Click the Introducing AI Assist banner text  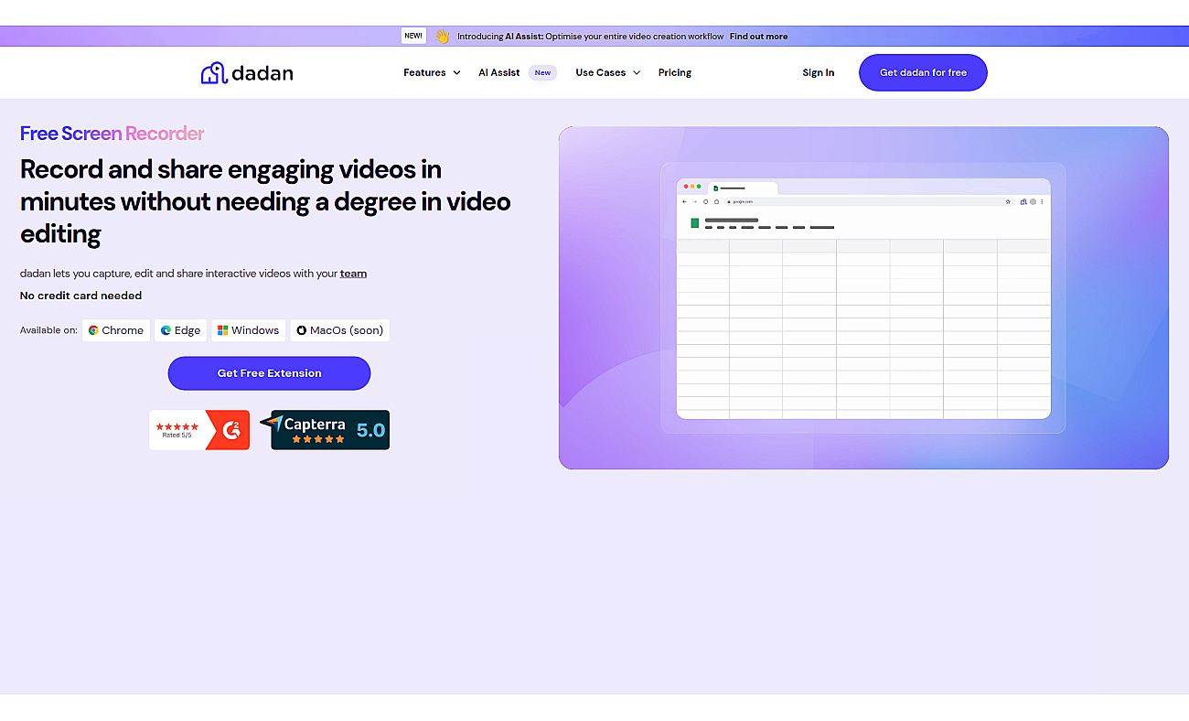point(591,37)
